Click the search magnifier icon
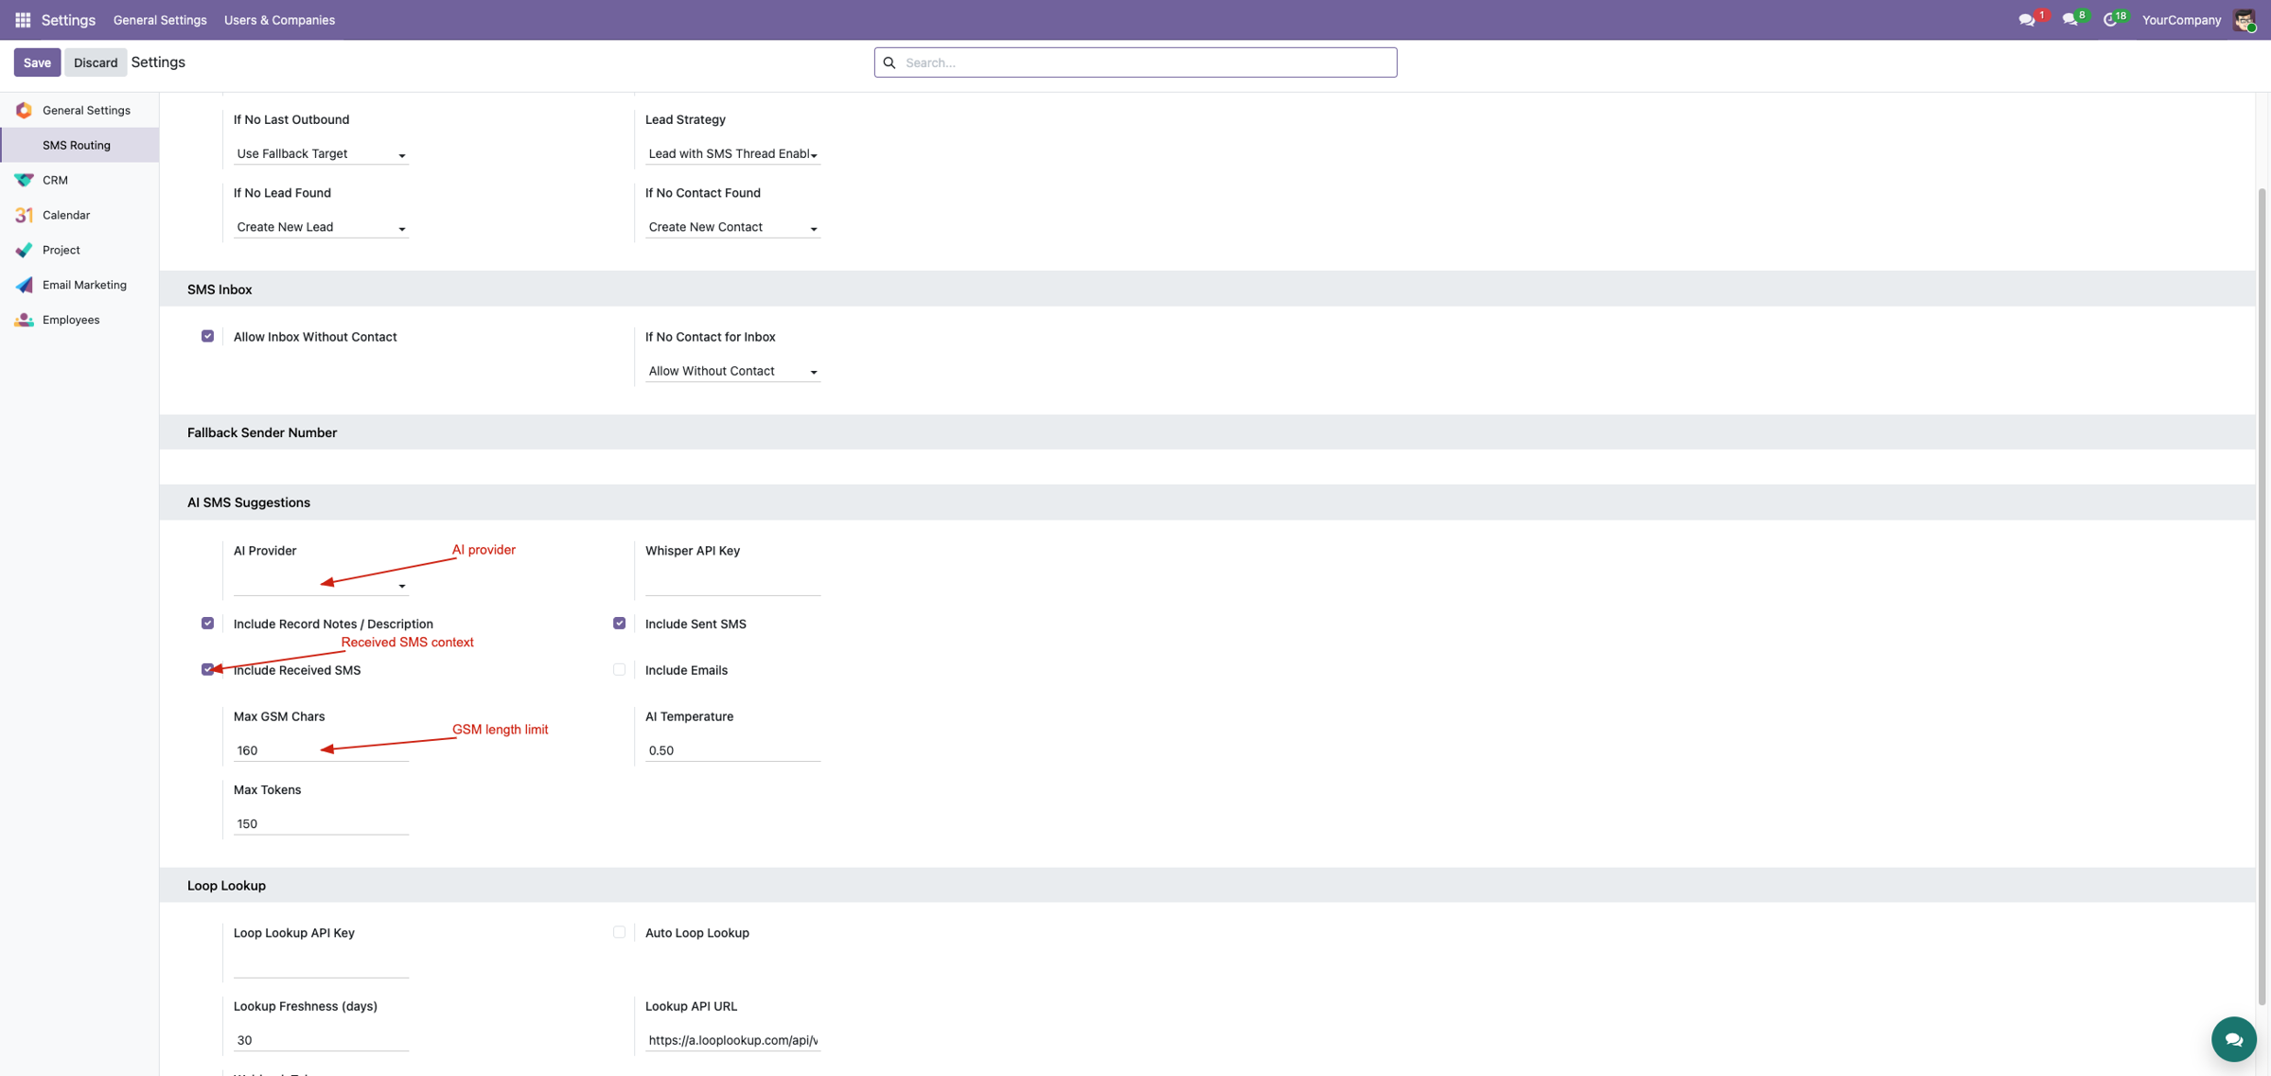Viewport: 2271px width, 1076px height. coord(889,62)
